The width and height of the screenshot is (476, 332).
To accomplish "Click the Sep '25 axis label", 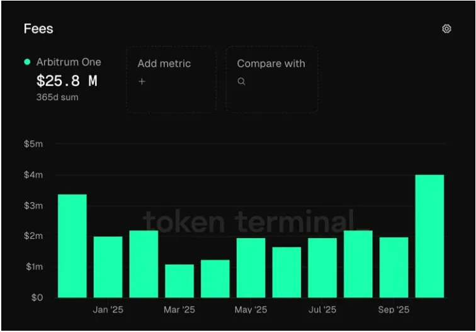I will [394, 310].
